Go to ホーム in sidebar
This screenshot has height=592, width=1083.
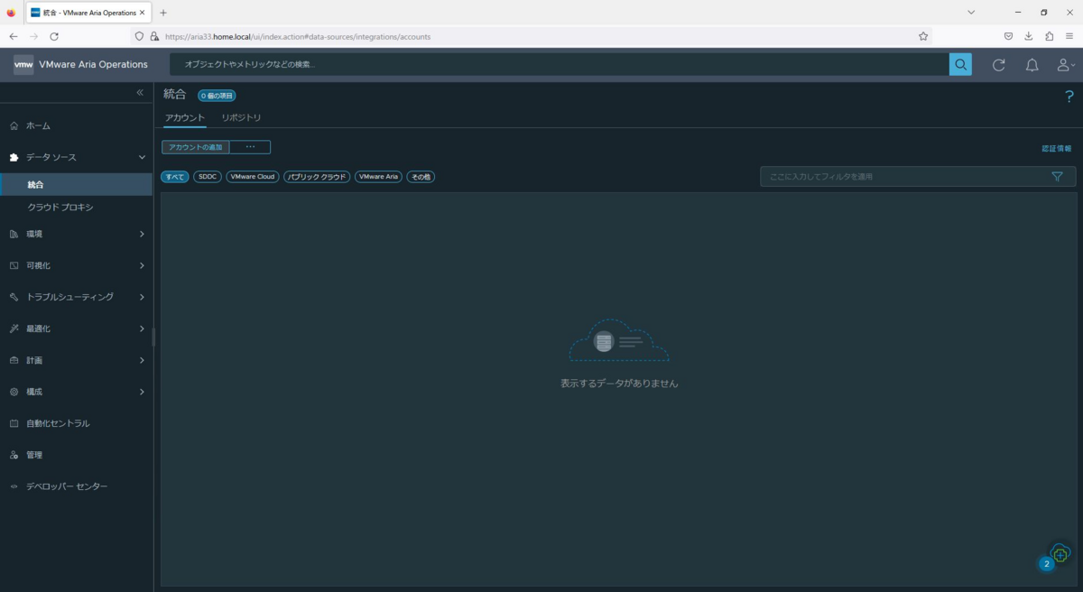click(77, 125)
